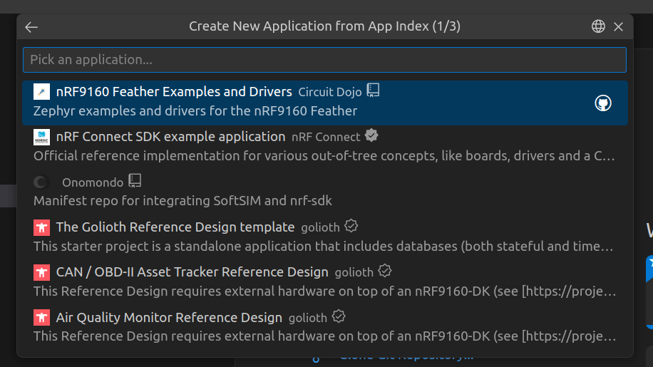
Task: Click the 'Circuit Dojo' publisher label
Action: 330,93
